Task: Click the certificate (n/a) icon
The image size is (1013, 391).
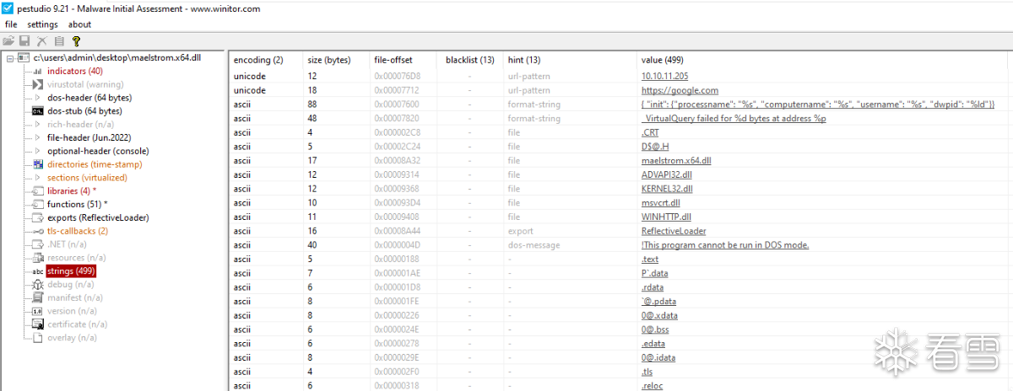Action: click(38, 324)
